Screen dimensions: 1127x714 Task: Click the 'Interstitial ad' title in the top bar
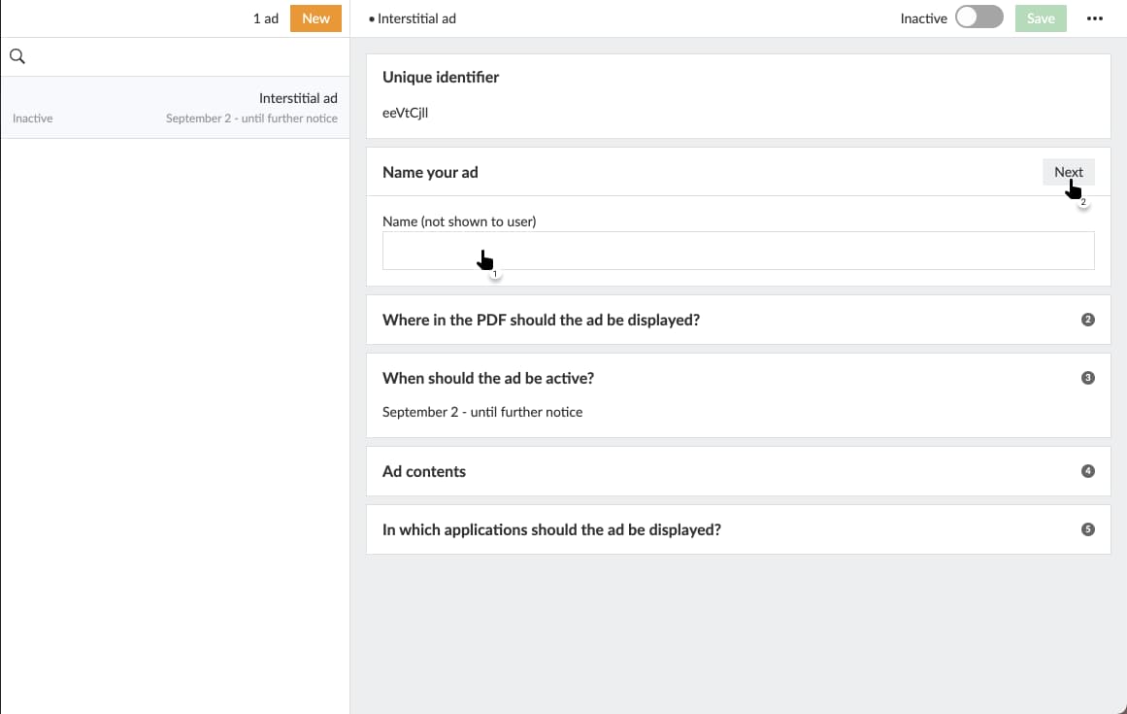[416, 18]
